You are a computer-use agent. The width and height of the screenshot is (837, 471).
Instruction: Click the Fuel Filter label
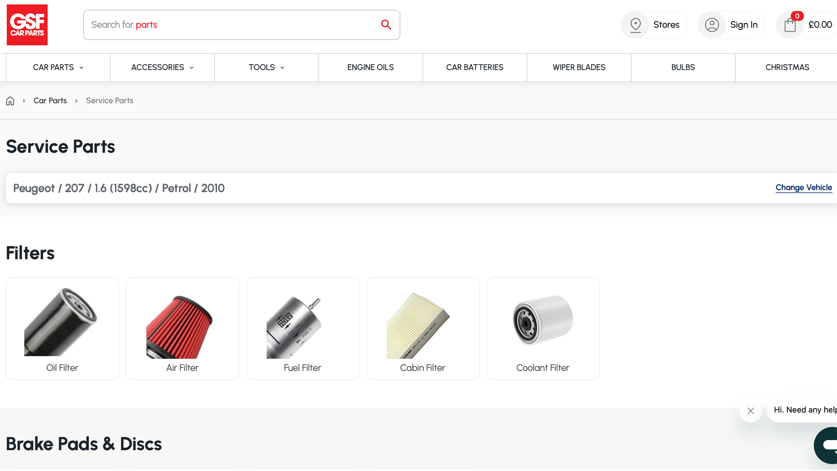(x=302, y=368)
